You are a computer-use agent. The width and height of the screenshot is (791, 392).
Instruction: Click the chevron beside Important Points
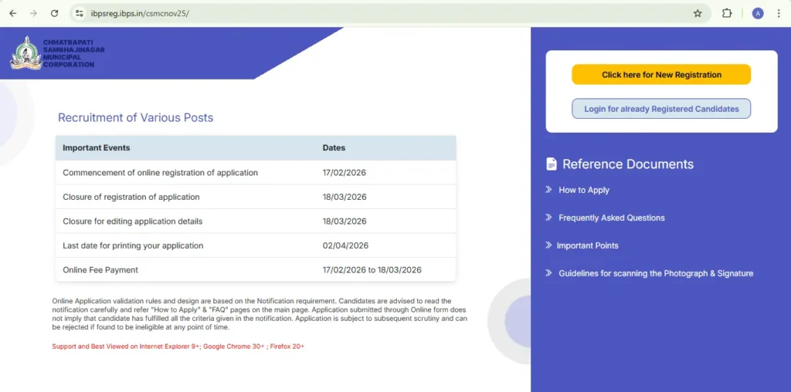(548, 245)
